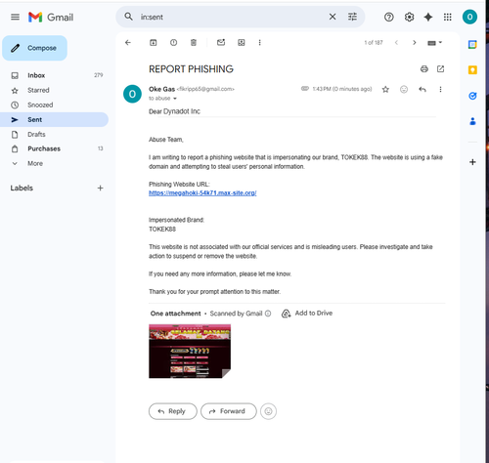
Task: Open email in new window
Action: click(440, 68)
